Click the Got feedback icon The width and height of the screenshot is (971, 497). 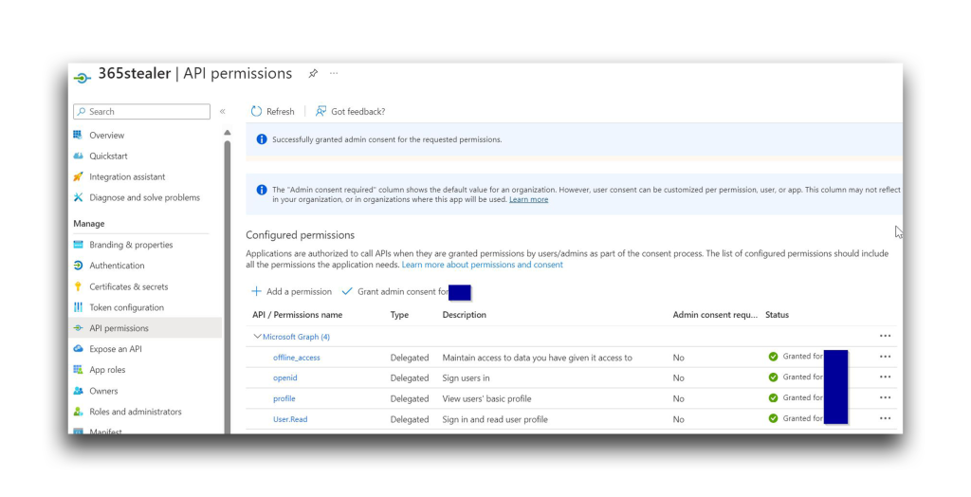(x=321, y=112)
